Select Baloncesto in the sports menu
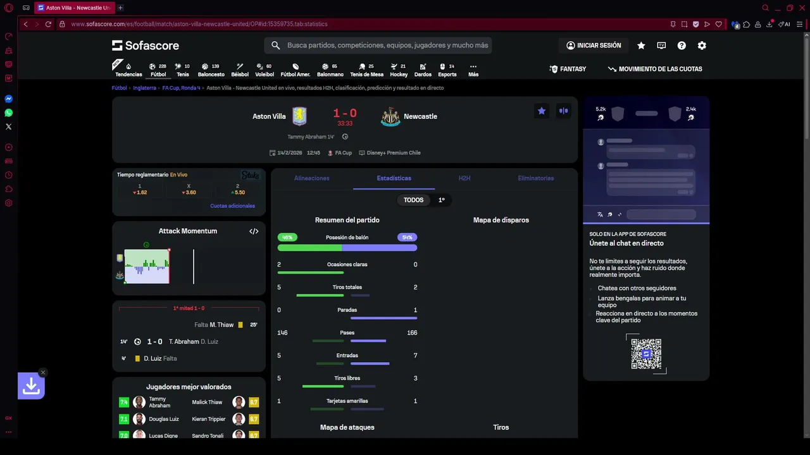 (x=211, y=70)
